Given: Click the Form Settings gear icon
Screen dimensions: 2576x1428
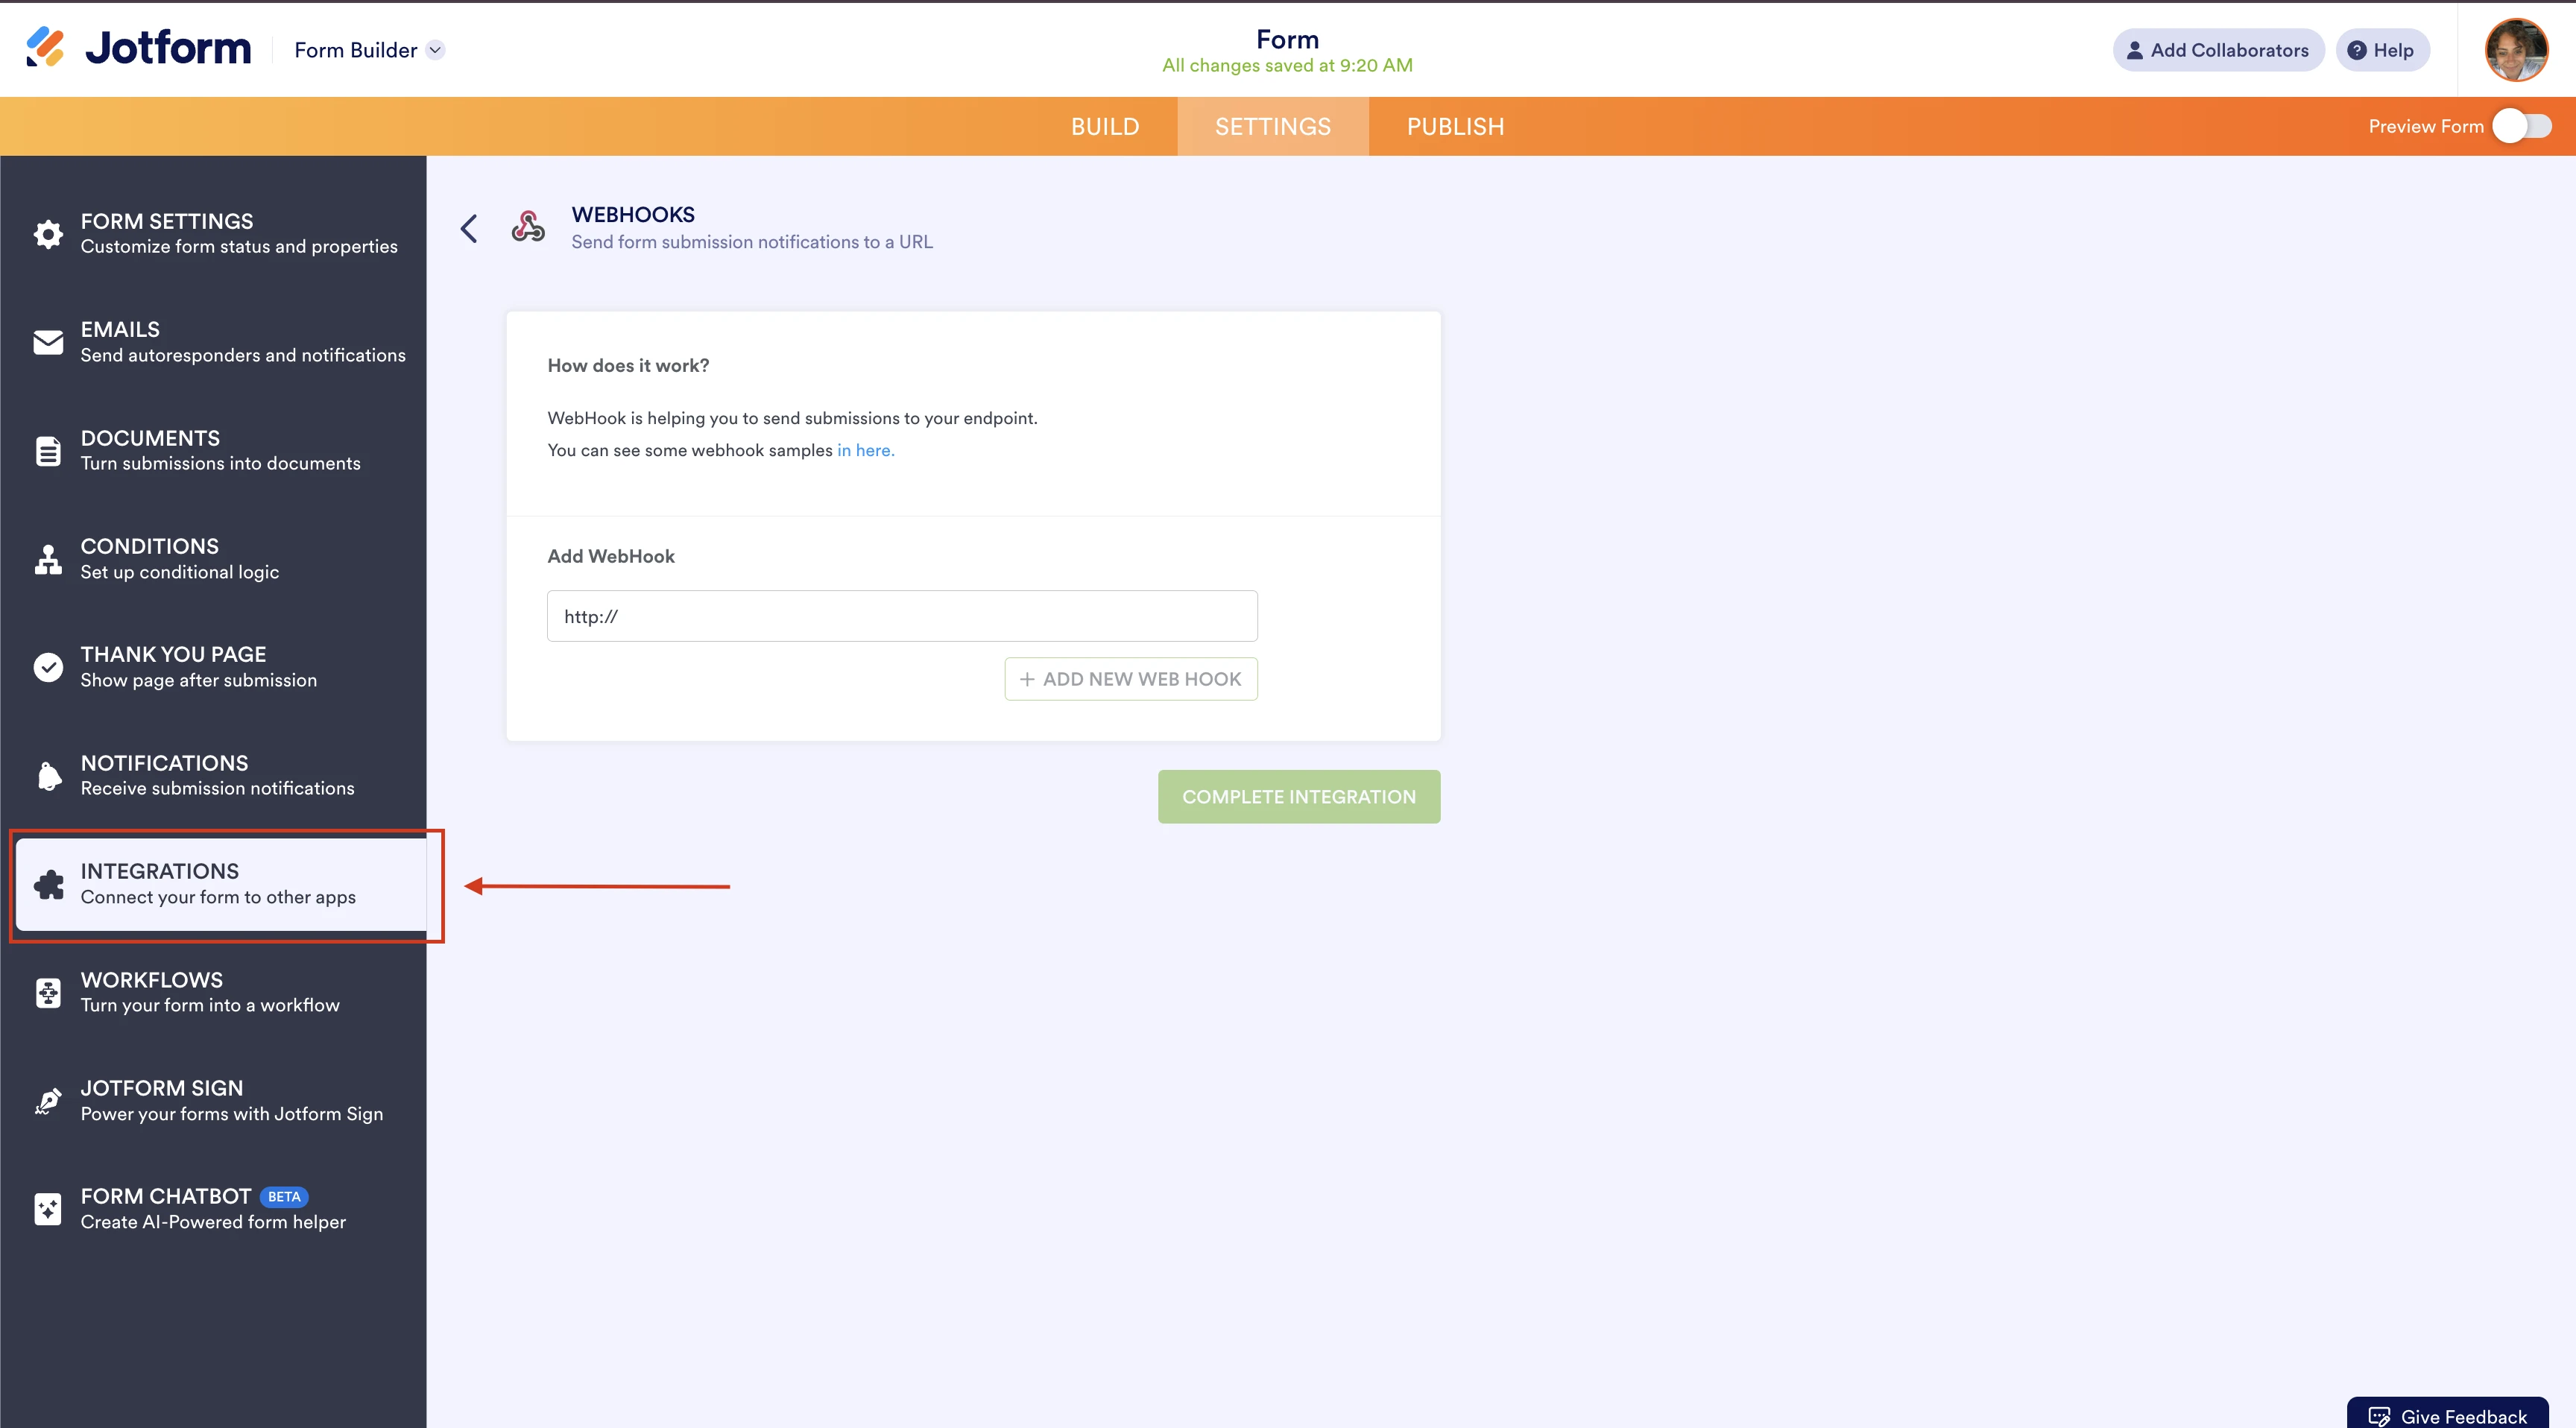Looking at the screenshot, I should 47,233.
